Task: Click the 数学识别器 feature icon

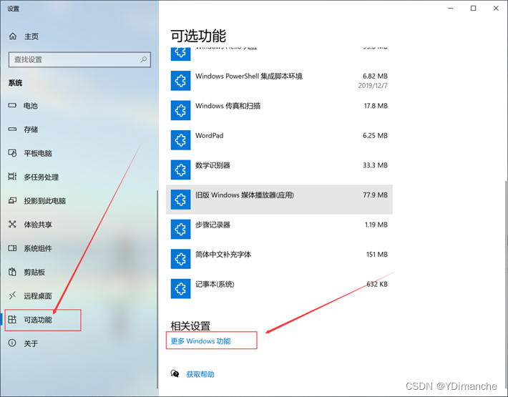Action: pyautogui.click(x=180, y=170)
